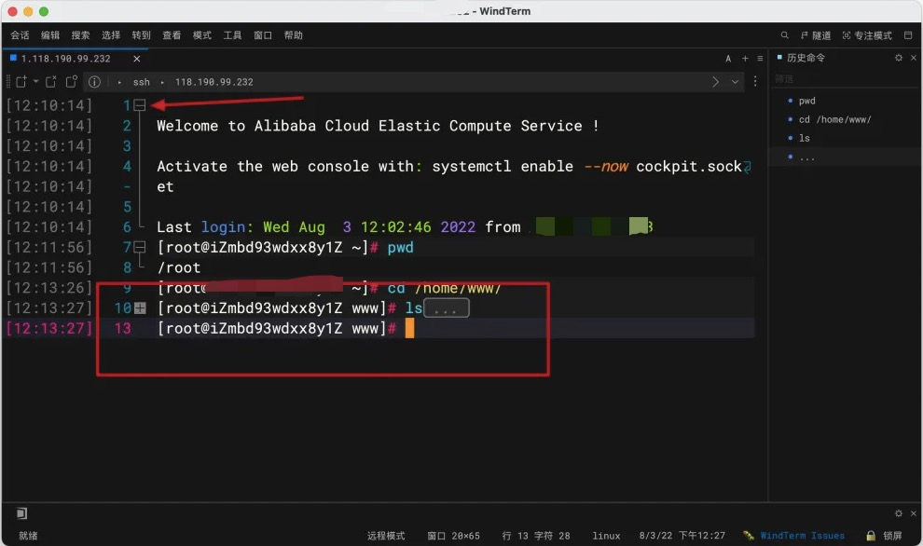Click the A icon in the tab bar
The width and height of the screenshot is (923, 546).
[728, 59]
